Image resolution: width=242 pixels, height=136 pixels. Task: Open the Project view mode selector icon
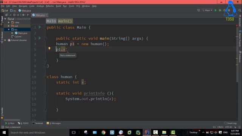tap(7, 15)
